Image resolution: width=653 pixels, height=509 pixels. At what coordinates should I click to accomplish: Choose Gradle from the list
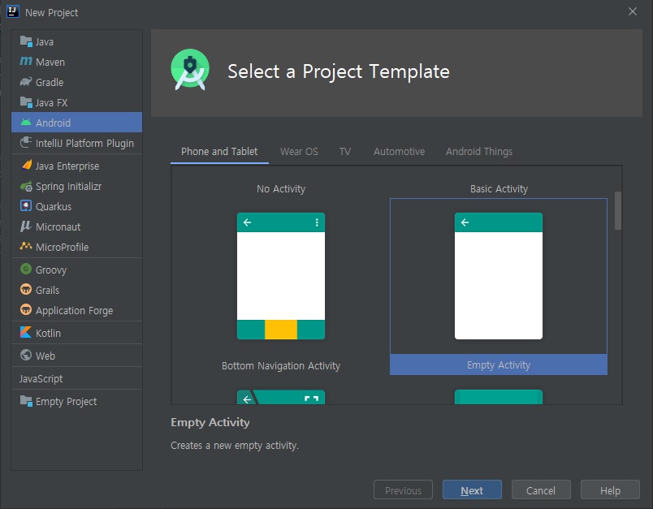pos(76,83)
